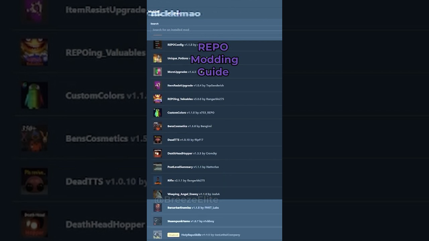Screen dimensions: 429x241
Task: Select the Rifle mod icon
Action: (158, 180)
